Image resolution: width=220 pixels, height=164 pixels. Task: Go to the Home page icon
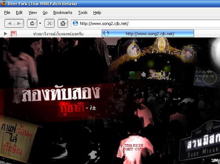[63, 23]
